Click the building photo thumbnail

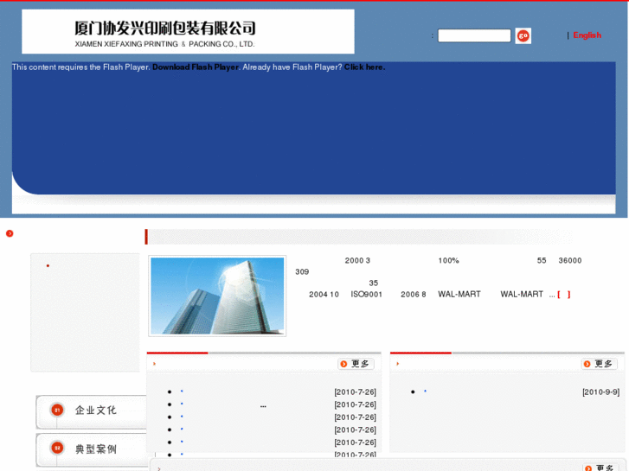click(217, 296)
